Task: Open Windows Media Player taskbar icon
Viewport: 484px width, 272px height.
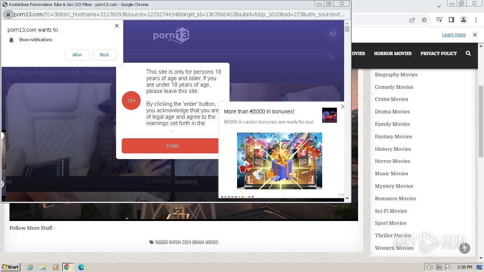Action: [x=56, y=267]
